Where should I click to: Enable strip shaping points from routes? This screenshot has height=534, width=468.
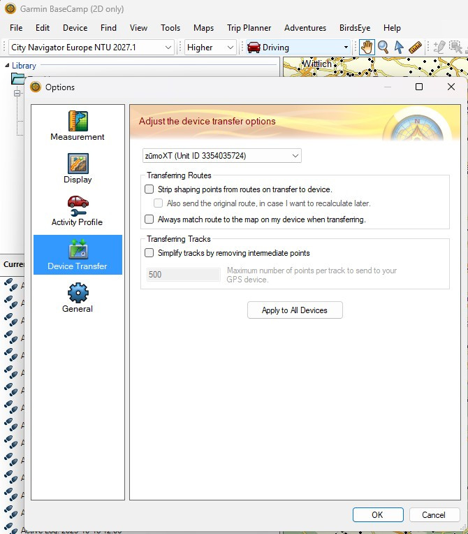coord(149,189)
